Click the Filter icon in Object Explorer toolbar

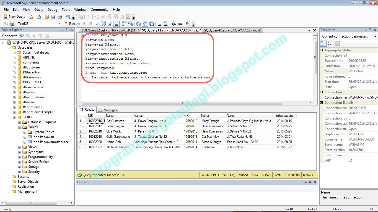(40, 36)
